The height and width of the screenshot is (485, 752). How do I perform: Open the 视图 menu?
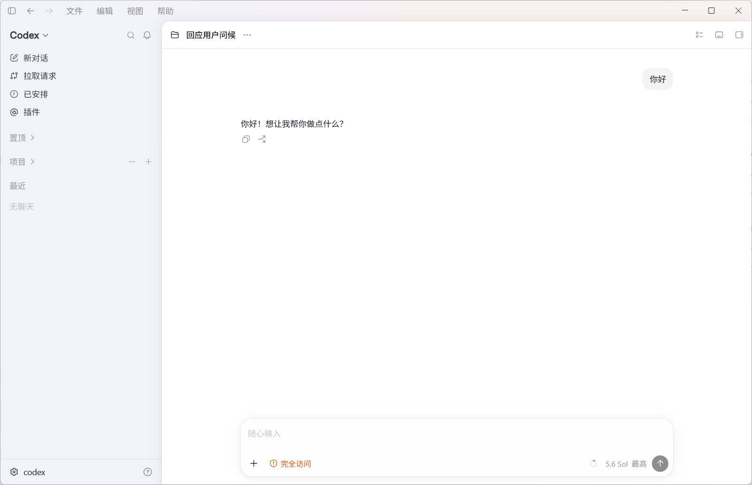click(135, 11)
